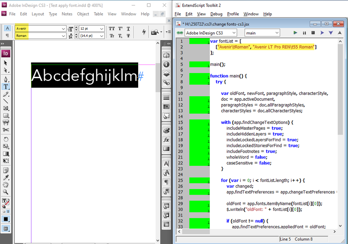Viewport: 348px width, 244px height.
Task: Open the Color panel palette icon
Action: [166, 131]
